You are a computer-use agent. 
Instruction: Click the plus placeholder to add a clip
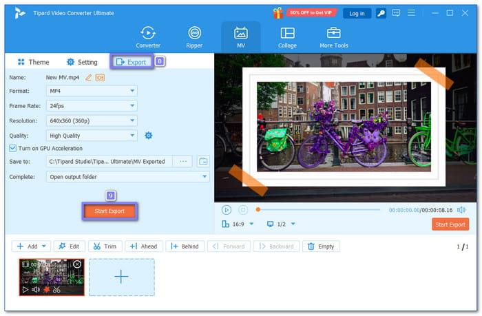(x=122, y=277)
